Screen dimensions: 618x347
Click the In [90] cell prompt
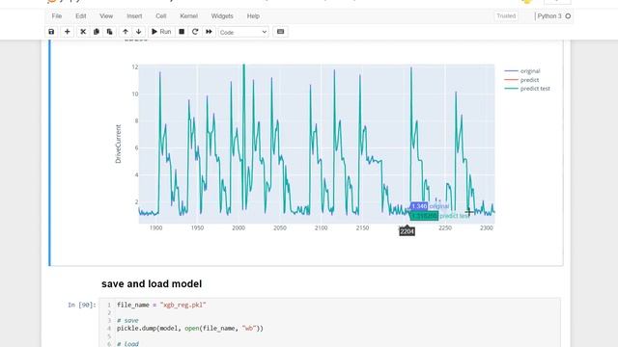(82, 305)
